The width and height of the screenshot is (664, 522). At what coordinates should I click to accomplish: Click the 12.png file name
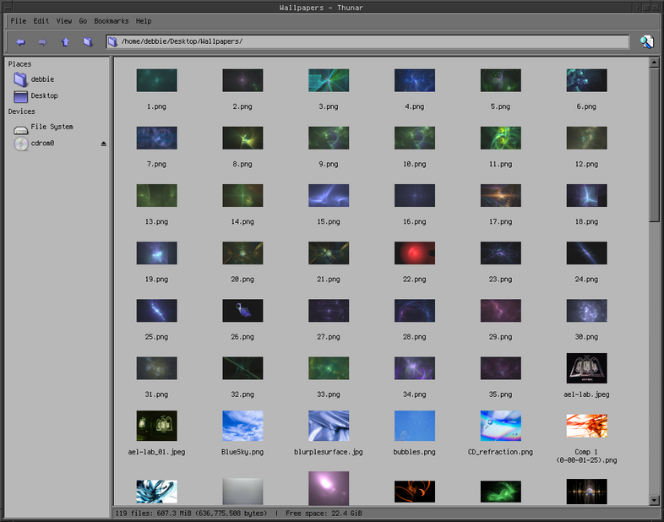(x=586, y=164)
